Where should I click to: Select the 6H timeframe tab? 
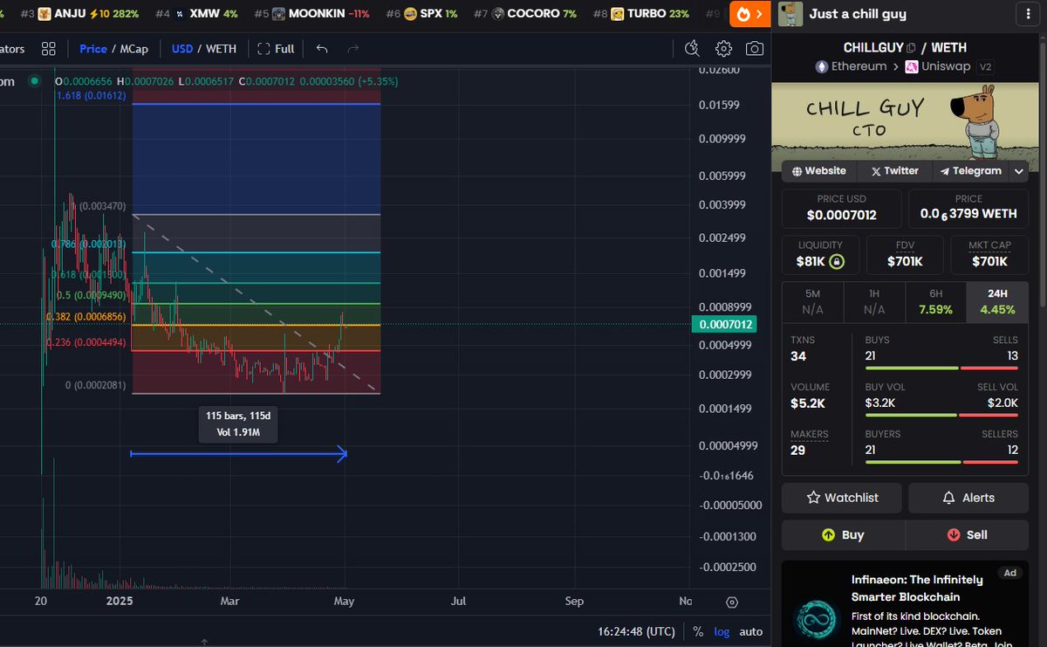[935, 302]
